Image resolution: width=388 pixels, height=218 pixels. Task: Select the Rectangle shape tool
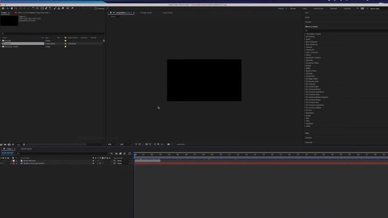coord(42,8)
